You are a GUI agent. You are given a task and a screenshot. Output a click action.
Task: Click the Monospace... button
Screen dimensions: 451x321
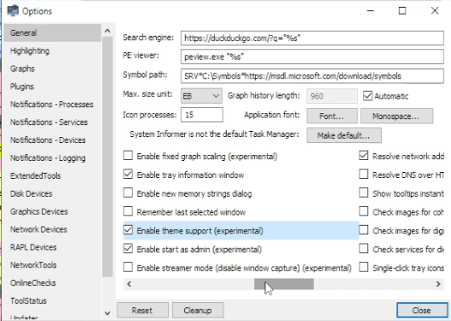point(396,116)
